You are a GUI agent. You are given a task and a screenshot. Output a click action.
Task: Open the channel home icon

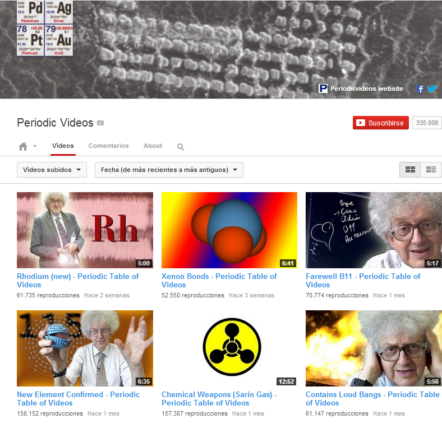[23, 146]
